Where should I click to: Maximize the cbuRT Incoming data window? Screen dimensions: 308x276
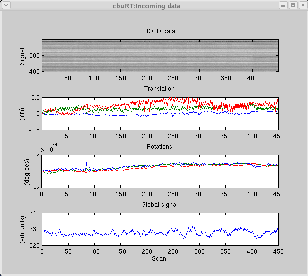click(292, 6)
